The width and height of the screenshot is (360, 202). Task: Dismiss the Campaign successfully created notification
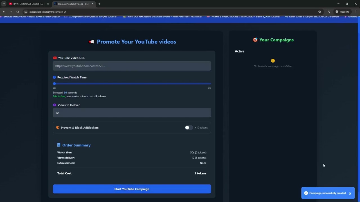[350, 193]
